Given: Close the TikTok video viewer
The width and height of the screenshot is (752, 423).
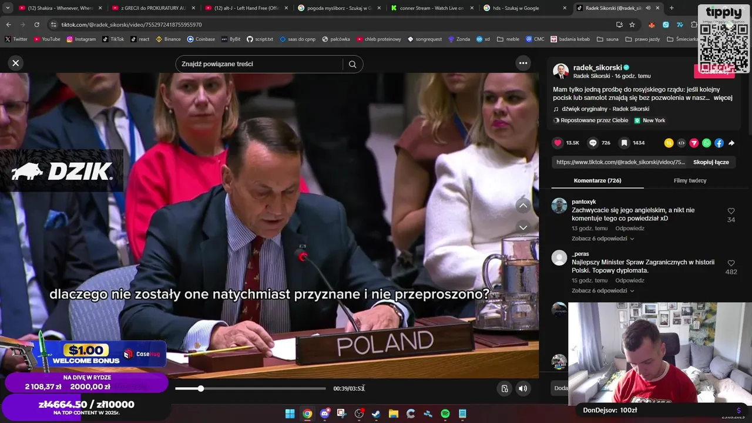Looking at the screenshot, I should click(x=16, y=63).
